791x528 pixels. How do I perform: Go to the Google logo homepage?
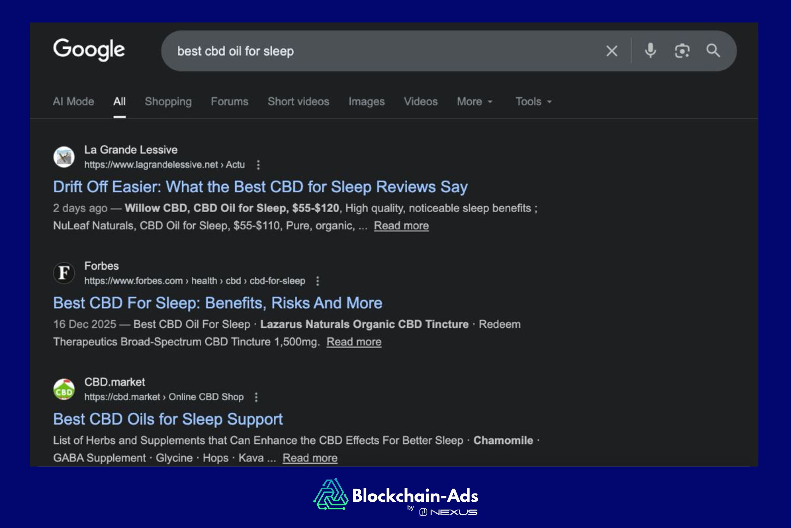click(x=89, y=50)
